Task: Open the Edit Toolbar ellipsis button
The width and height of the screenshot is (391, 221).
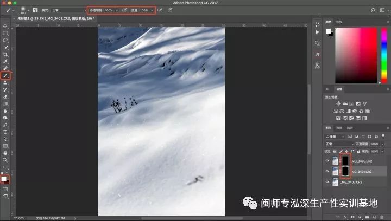Action: [x=5, y=167]
